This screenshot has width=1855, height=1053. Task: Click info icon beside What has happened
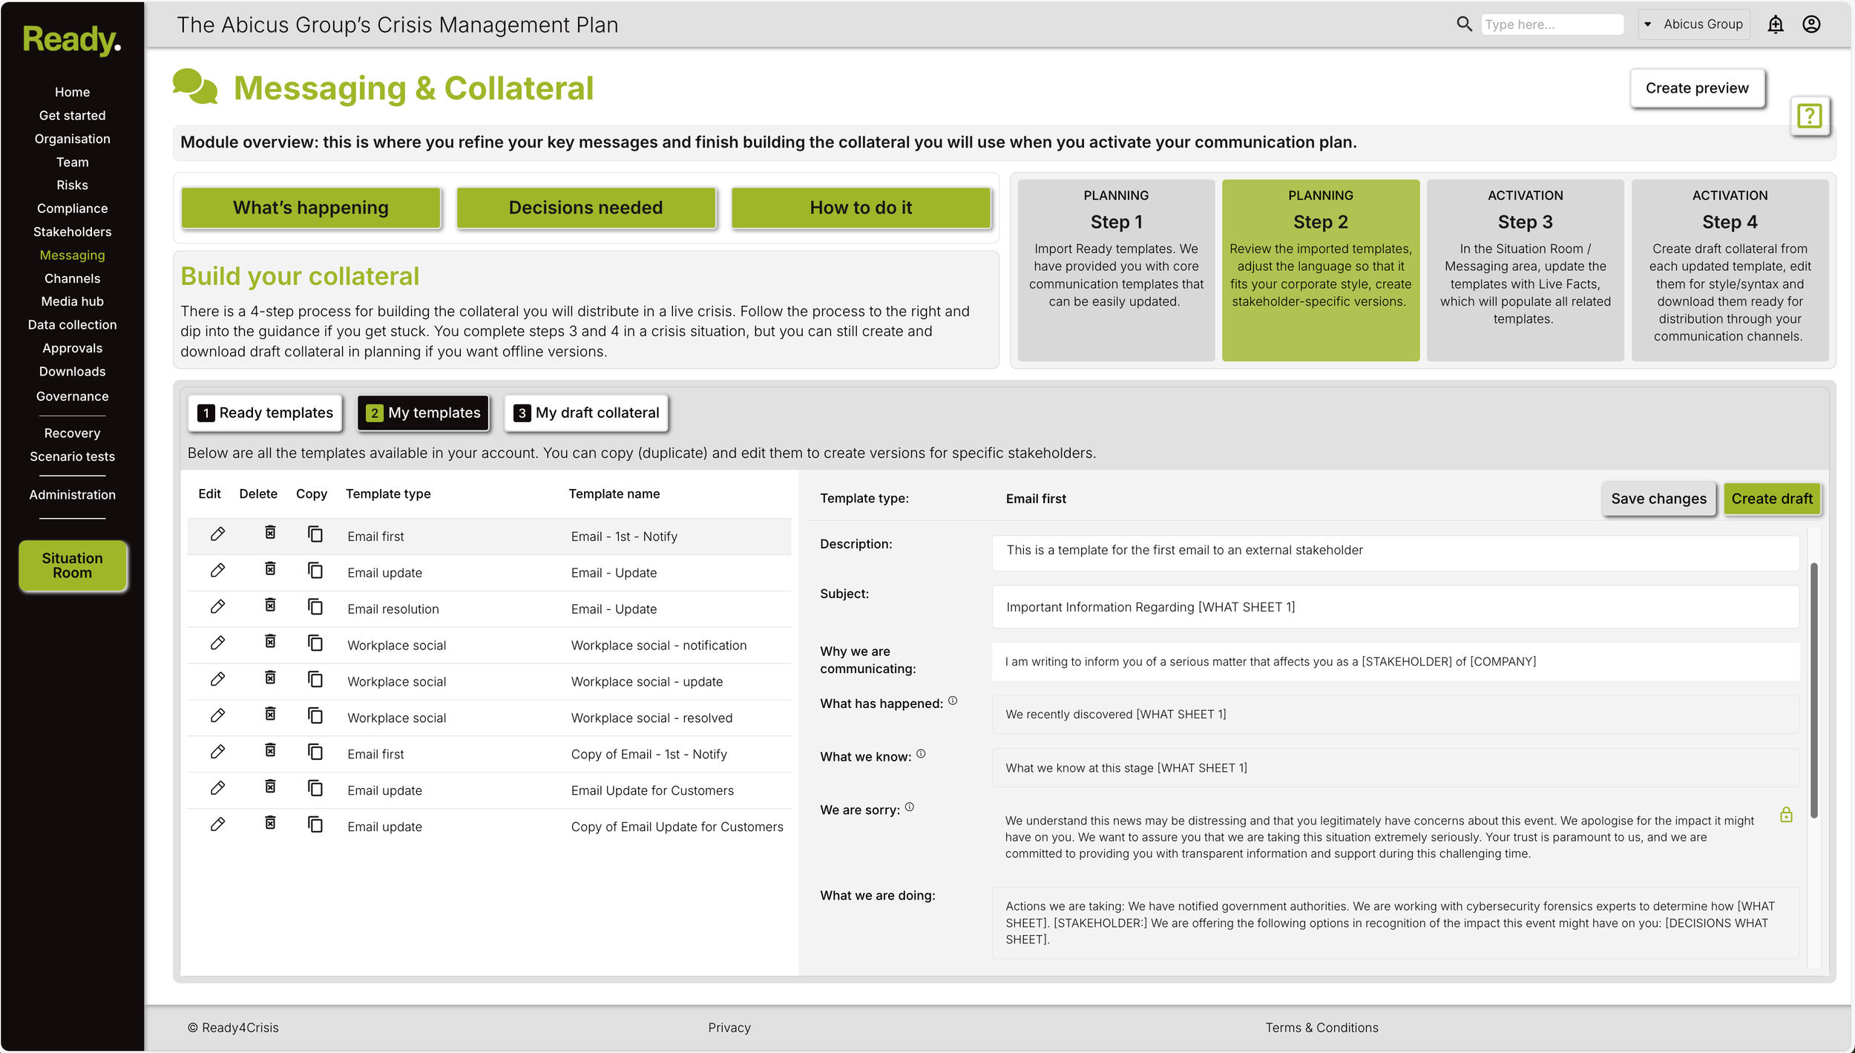pos(953,701)
